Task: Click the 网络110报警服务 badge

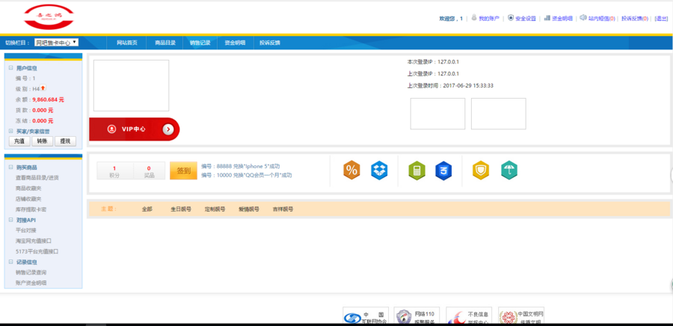Action: point(417,316)
